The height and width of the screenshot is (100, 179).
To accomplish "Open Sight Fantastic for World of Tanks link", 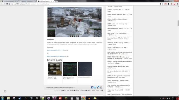I will 69,78.
